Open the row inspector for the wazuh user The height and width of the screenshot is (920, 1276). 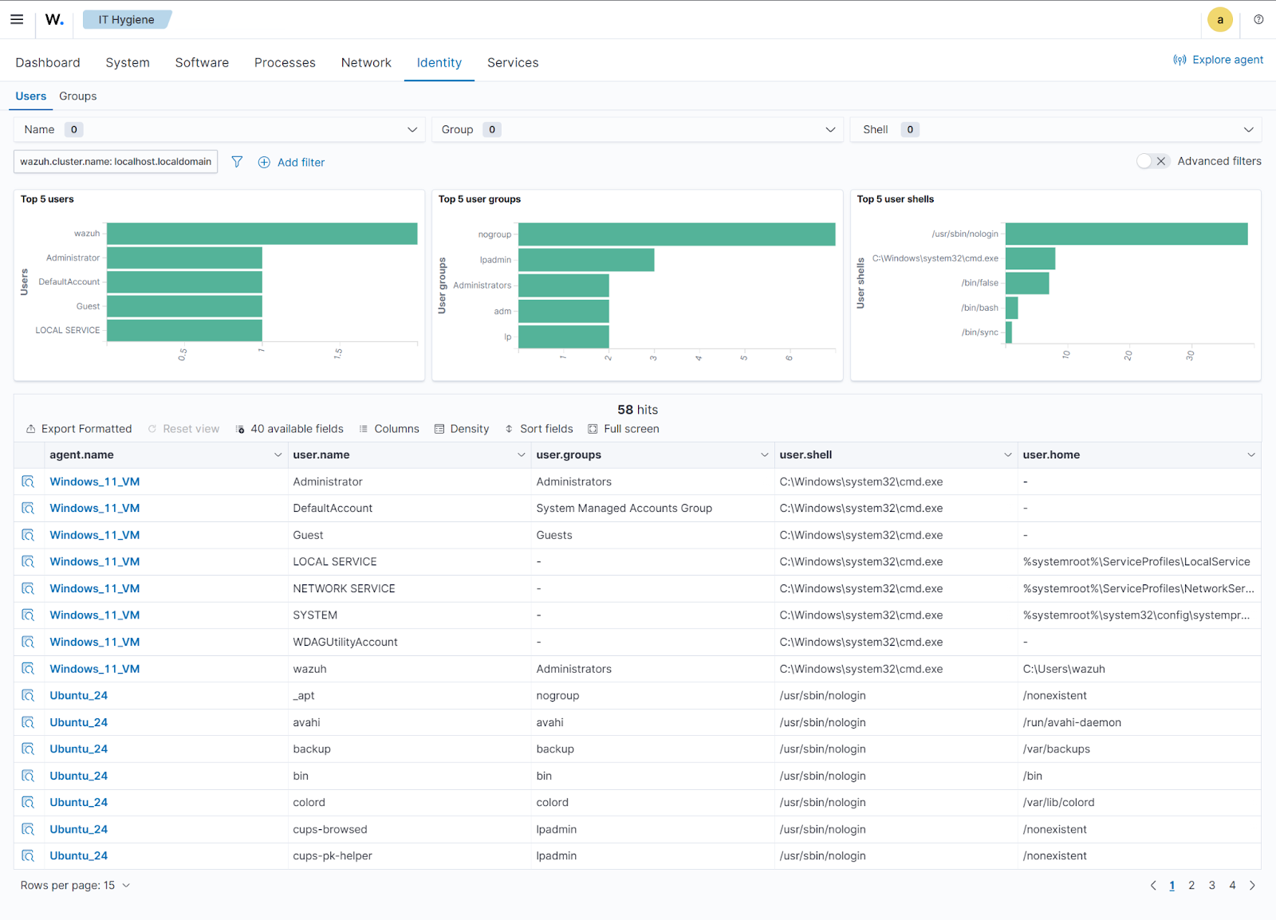(x=28, y=668)
